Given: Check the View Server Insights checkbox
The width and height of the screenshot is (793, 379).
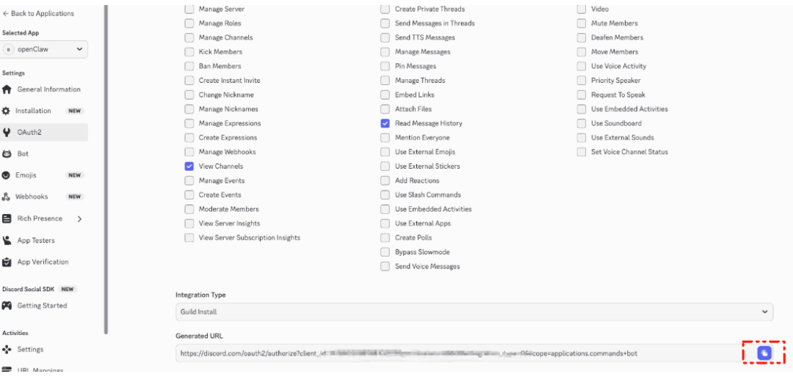Looking at the screenshot, I should coord(189,224).
